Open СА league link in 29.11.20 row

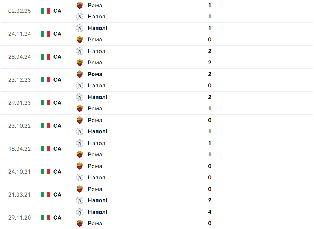(57, 217)
